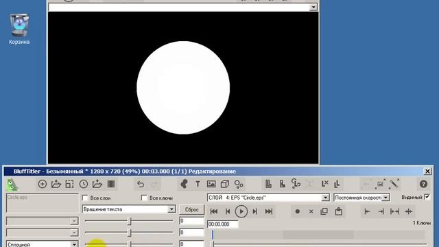The height and width of the screenshot is (247, 439).
Task: Click the left-pointing arrow key-move icon
Action: [x=367, y=211]
